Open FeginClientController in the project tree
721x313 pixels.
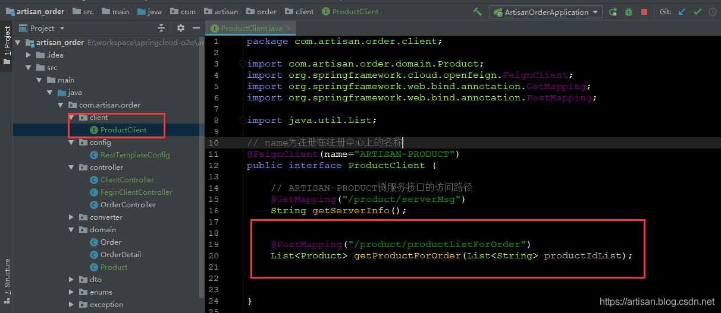pyautogui.click(x=136, y=192)
